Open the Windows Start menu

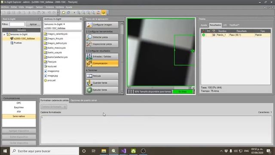tap(5, 151)
